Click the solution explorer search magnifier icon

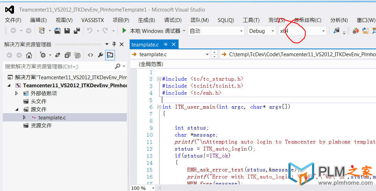(117, 66)
